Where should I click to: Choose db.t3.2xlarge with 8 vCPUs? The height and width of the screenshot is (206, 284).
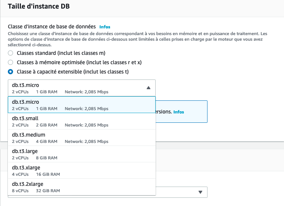pyautogui.click(x=81, y=187)
